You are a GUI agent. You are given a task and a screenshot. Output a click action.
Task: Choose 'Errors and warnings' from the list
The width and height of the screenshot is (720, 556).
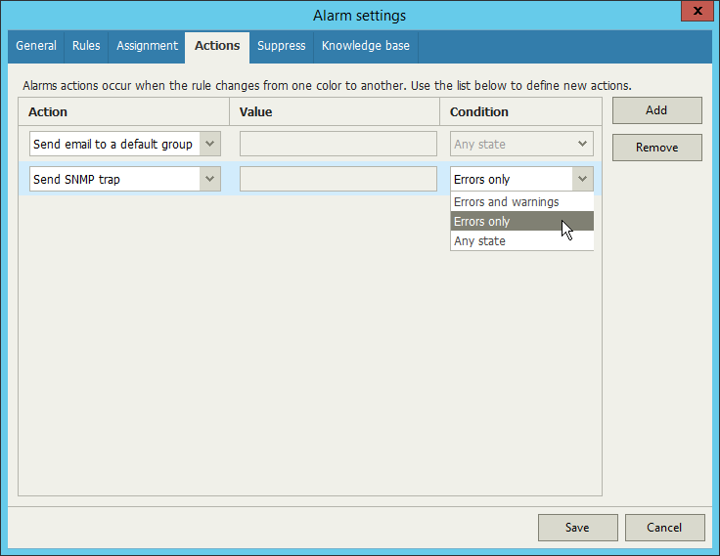tap(522, 202)
